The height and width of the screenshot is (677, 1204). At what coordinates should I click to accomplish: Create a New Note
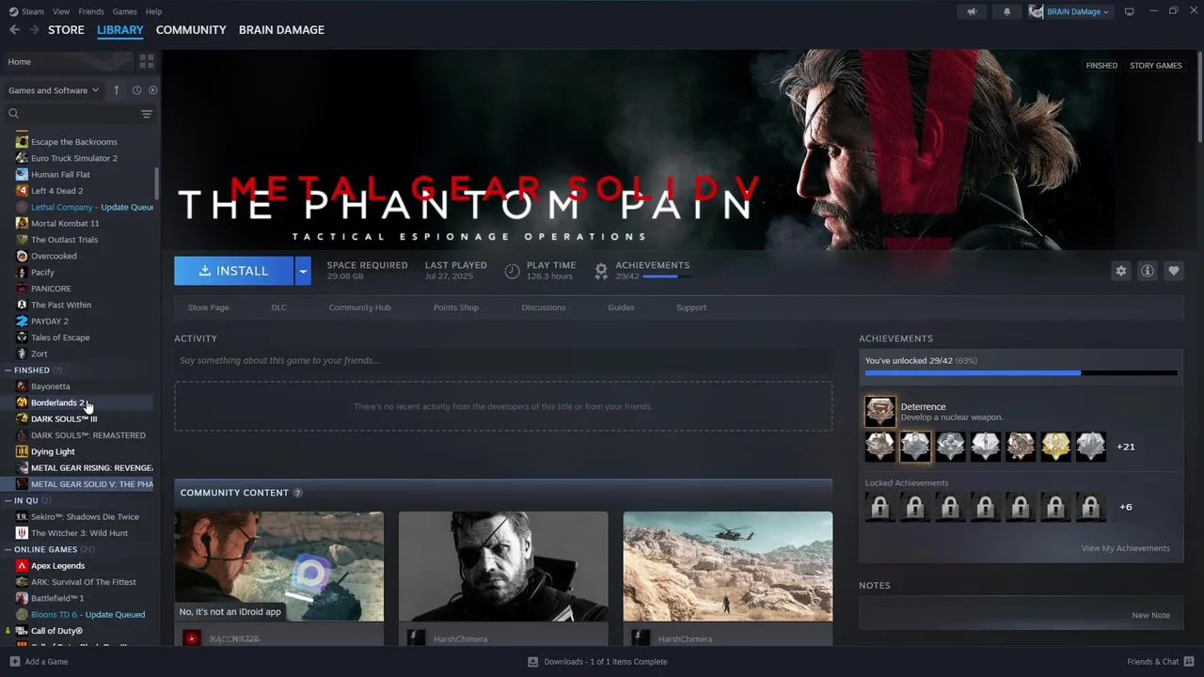1150,615
